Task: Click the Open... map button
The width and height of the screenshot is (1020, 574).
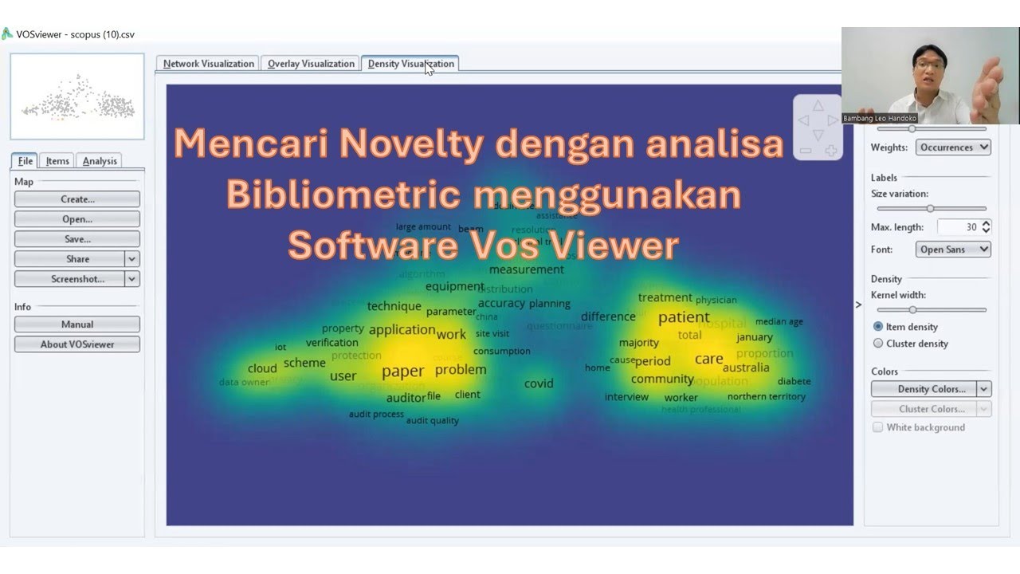Action: coord(77,219)
